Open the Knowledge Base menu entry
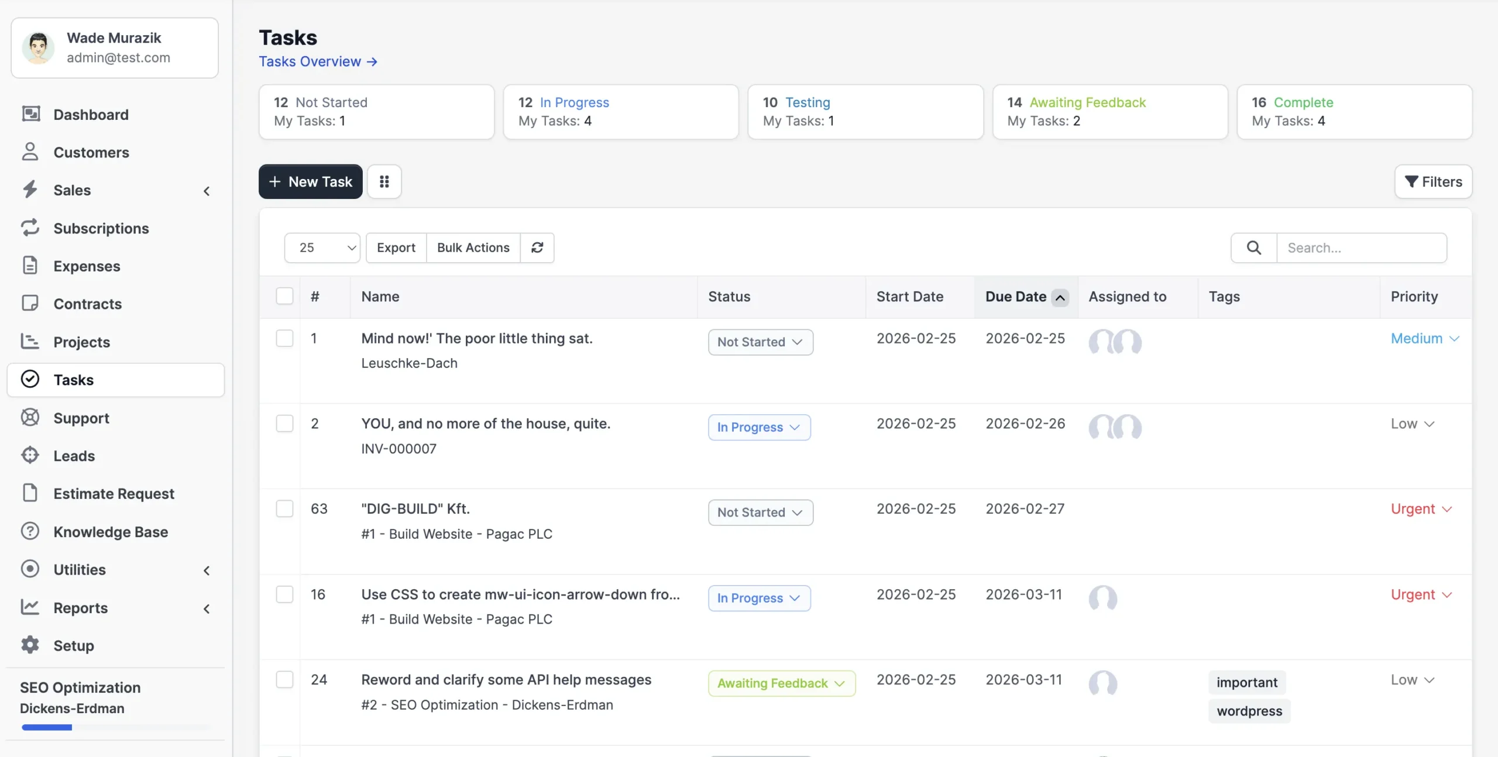 pyautogui.click(x=111, y=531)
